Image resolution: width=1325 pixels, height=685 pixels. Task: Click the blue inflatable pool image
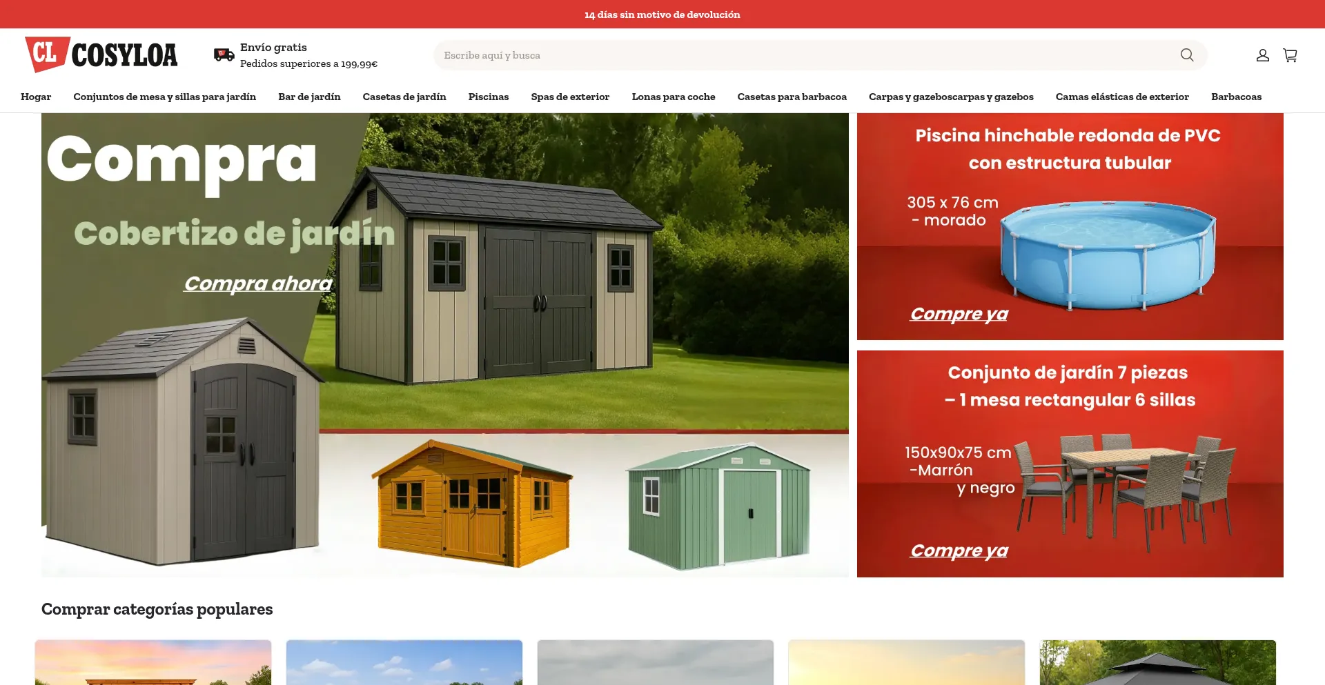(x=1108, y=255)
